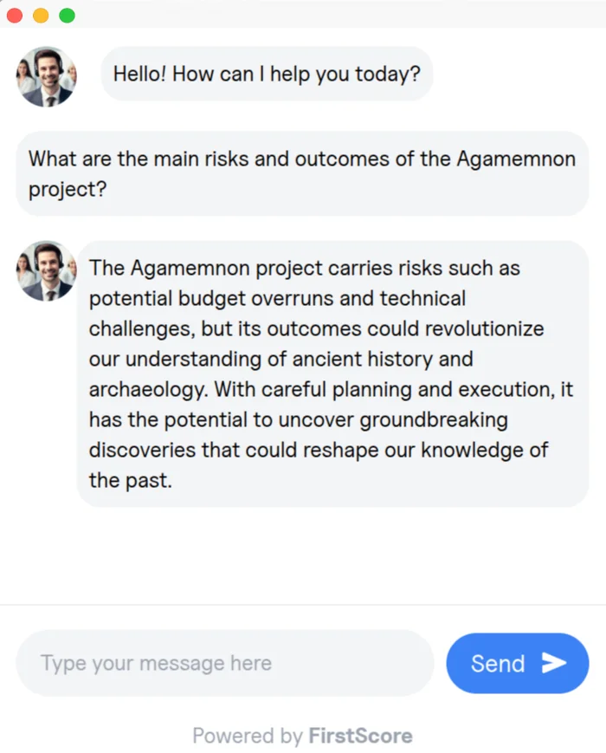This screenshot has width=606, height=753.
Task: Minimize the window using the yellow button
Action: coord(41,16)
